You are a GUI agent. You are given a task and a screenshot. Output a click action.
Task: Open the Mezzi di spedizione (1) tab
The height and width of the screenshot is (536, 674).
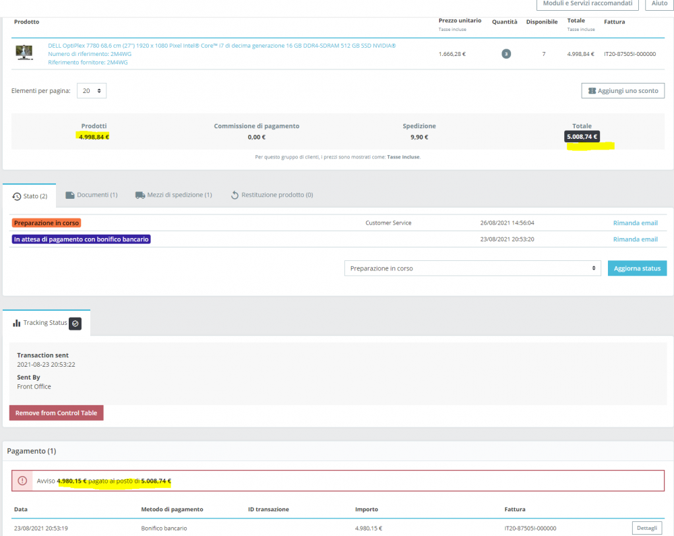(x=174, y=195)
